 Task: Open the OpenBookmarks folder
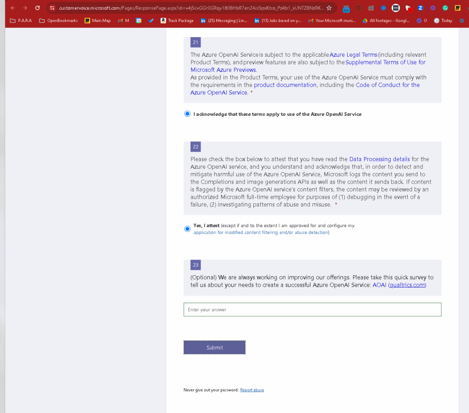pos(58,21)
